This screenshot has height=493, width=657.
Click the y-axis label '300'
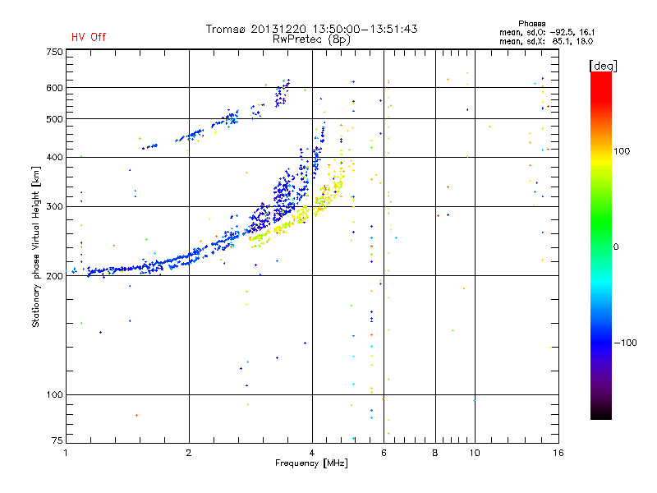tap(54, 207)
